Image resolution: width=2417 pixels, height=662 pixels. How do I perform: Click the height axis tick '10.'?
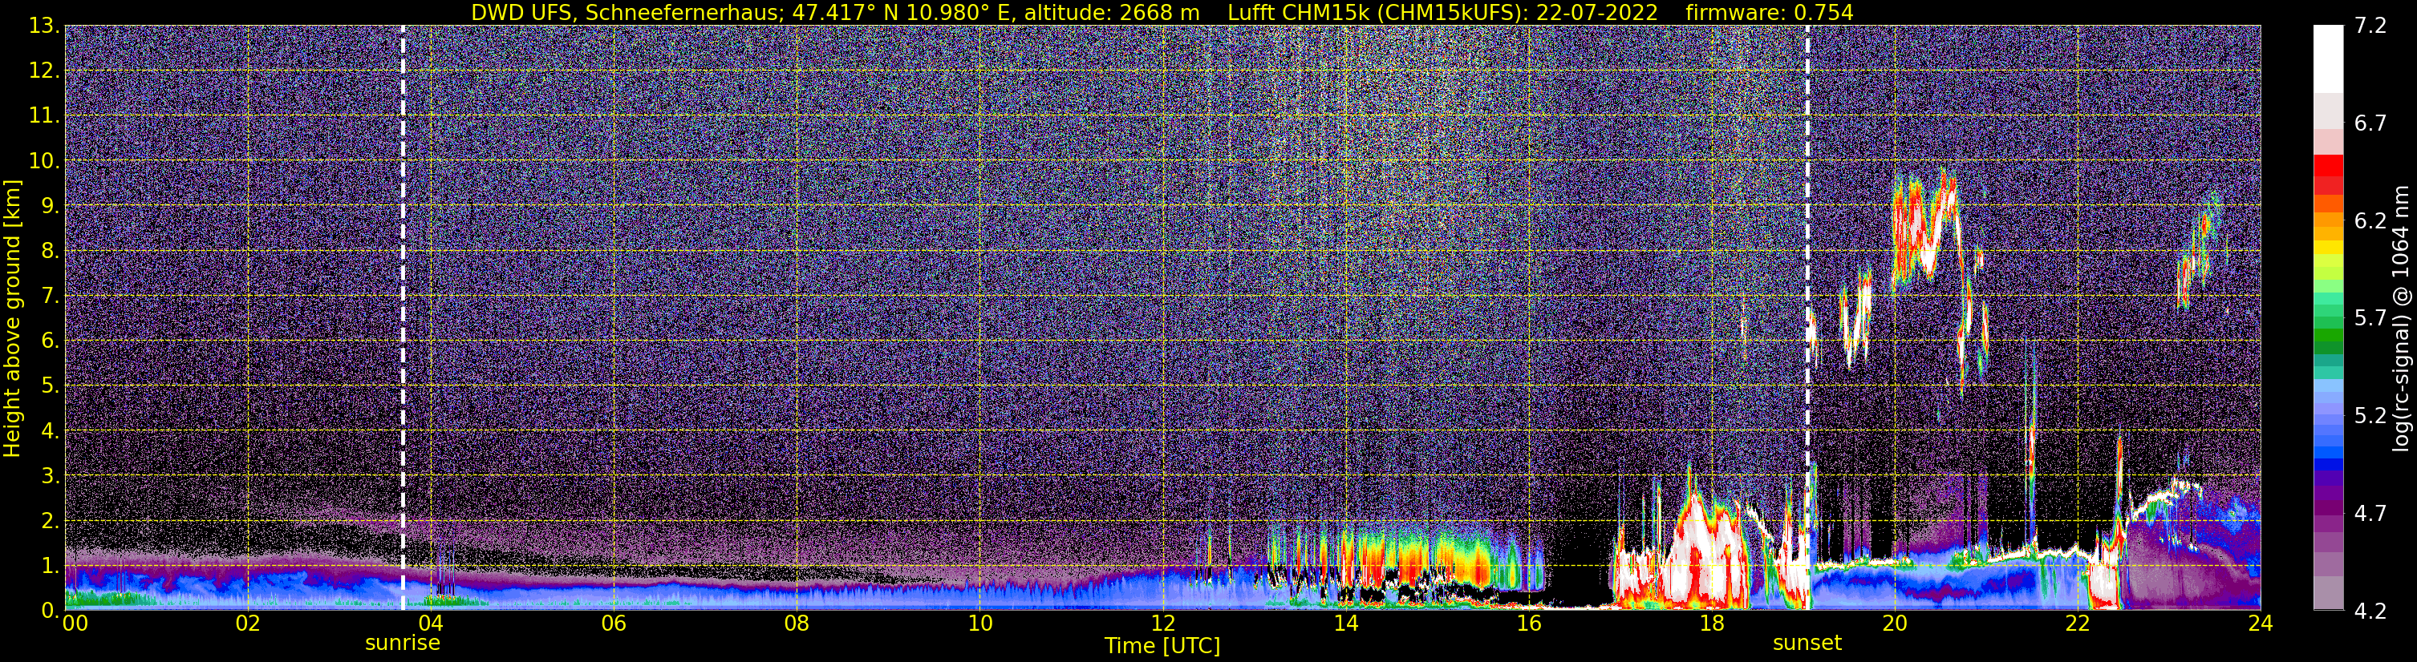(44, 161)
